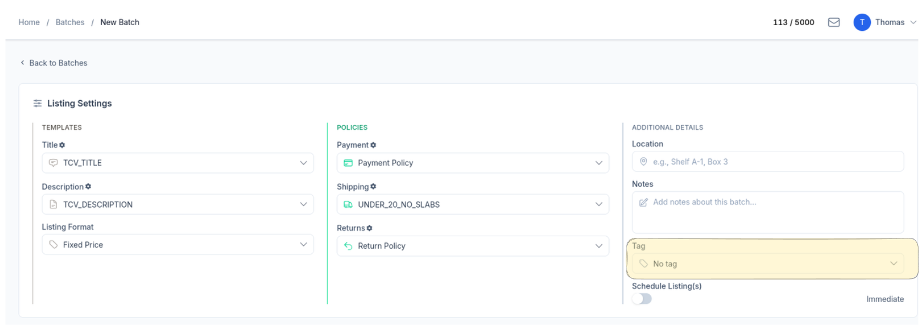Image resolution: width=924 pixels, height=330 pixels.
Task: Open the messages envelope icon
Action: pyautogui.click(x=834, y=22)
